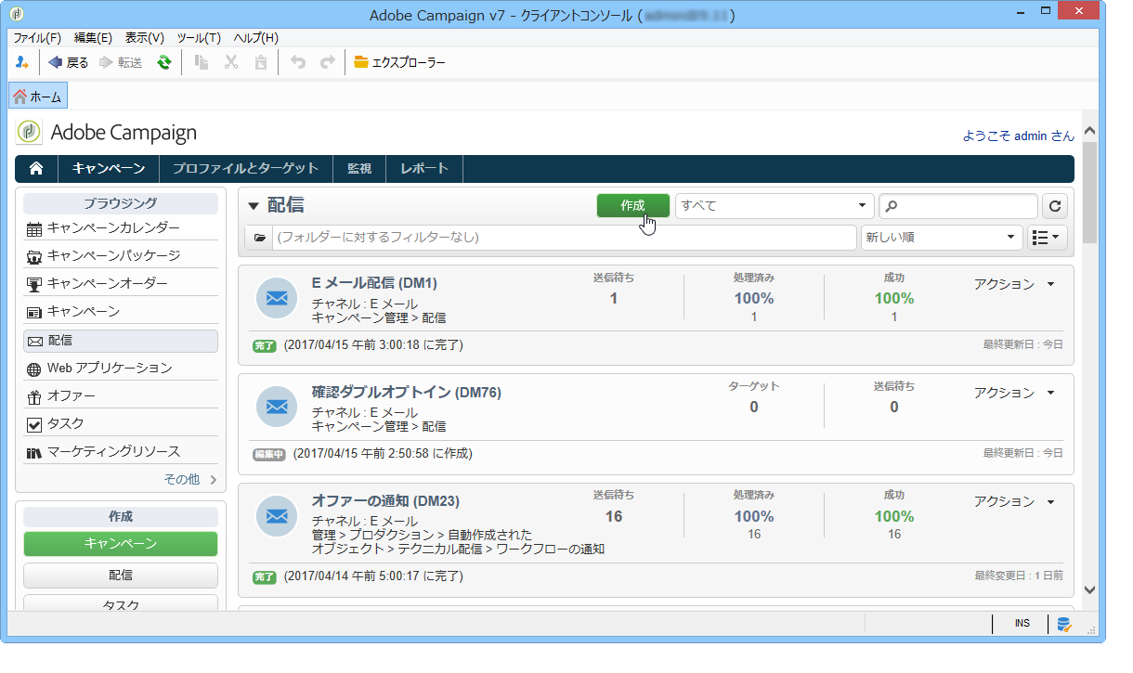Image resolution: width=1133 pixels, height=673 pixels.
Task: Open the エクスプローラー explorer folder
Action: (x=399, y=62)
